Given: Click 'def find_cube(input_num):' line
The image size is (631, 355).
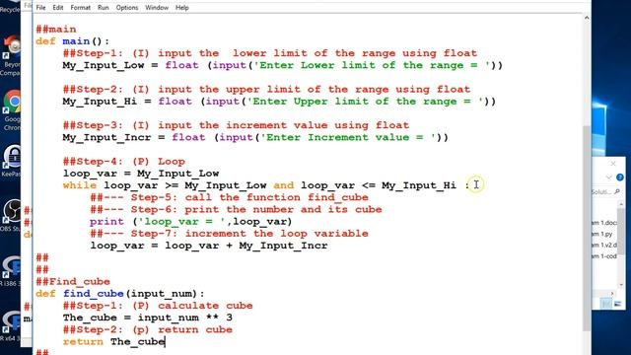Looking at the screenshot, I should coord(120,294).
